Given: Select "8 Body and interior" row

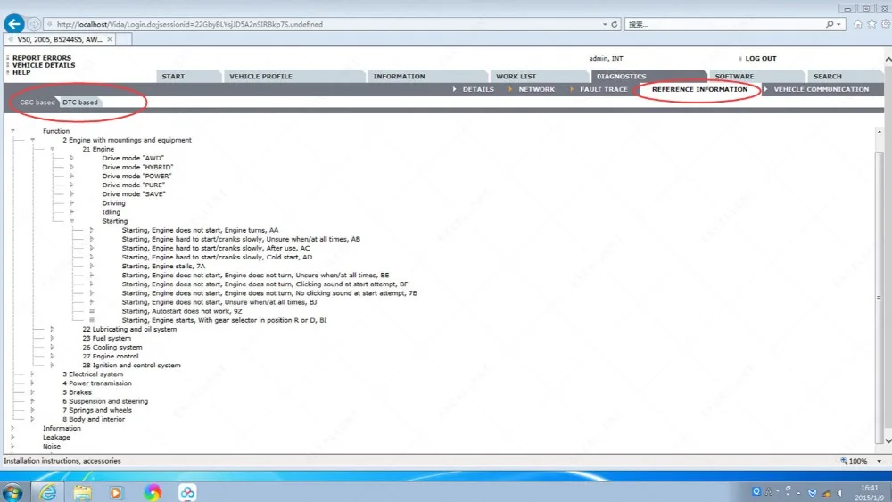Looking at the screenshot, I should point(94,420).
